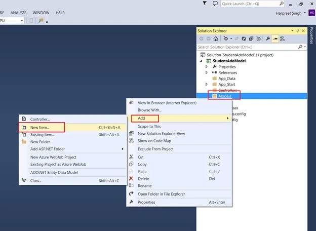Image resolution: width=316 pixels, height=231 pixels.
Task: Select the App_Data folder
Action: pyautogui.click(x=227, y=79)
